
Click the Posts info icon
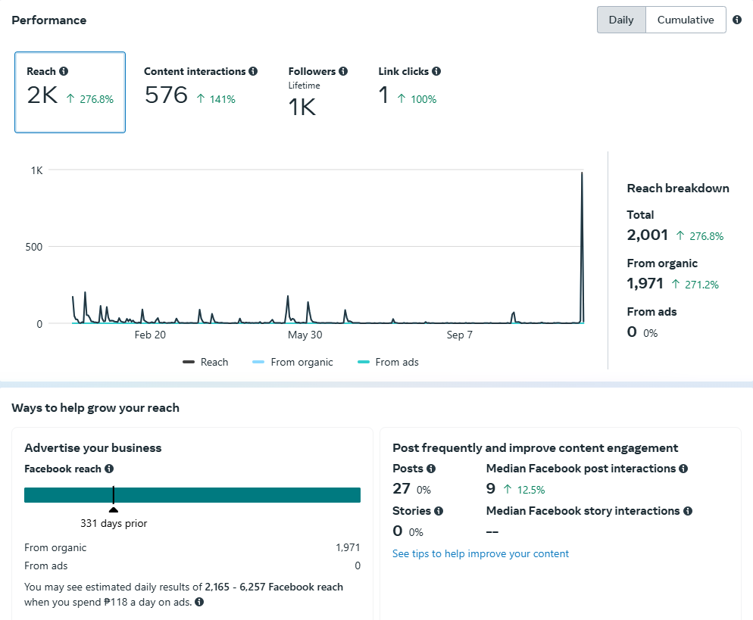431,469
